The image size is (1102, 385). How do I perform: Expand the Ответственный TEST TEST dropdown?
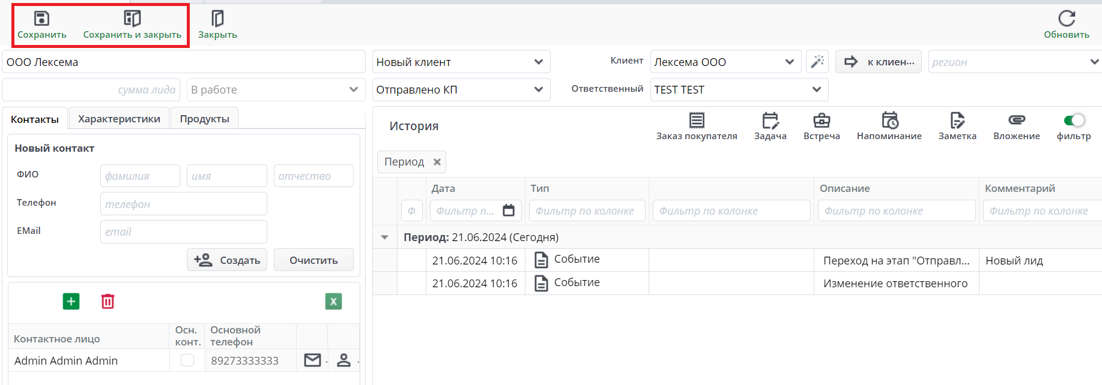(x=816, y=89)
